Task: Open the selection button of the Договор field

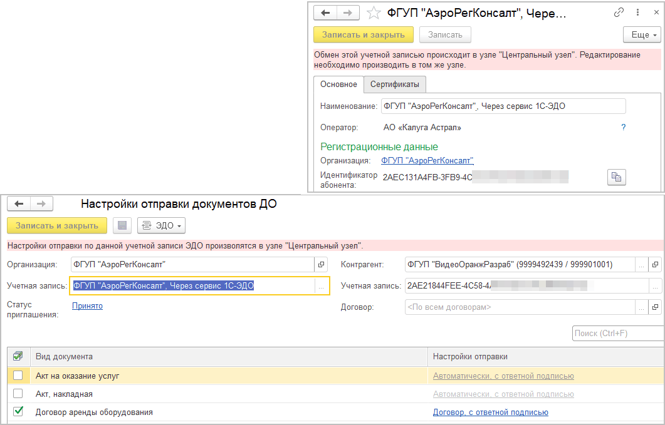Action: click(641, 307)
